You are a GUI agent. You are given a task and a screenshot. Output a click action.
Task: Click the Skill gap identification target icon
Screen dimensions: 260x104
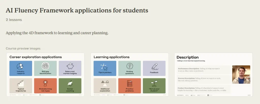45,66
